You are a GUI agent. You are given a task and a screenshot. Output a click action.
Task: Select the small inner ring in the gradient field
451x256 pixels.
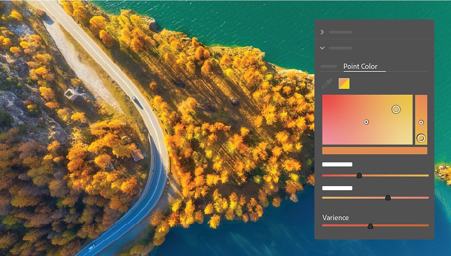pyautogui.click(x=366, y=121)
